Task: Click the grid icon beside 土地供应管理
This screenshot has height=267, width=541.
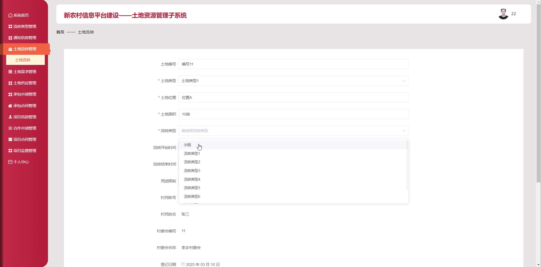Action: click(x=10, y=83)
